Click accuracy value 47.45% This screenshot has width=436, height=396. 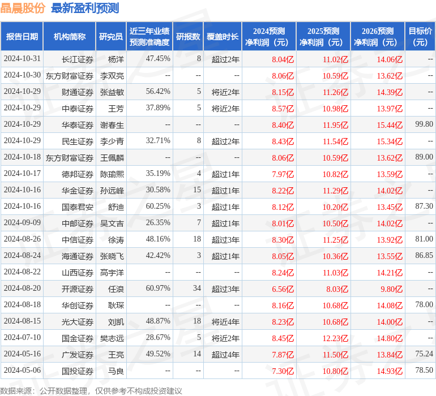pyautogui.click(x=158, y=59)
